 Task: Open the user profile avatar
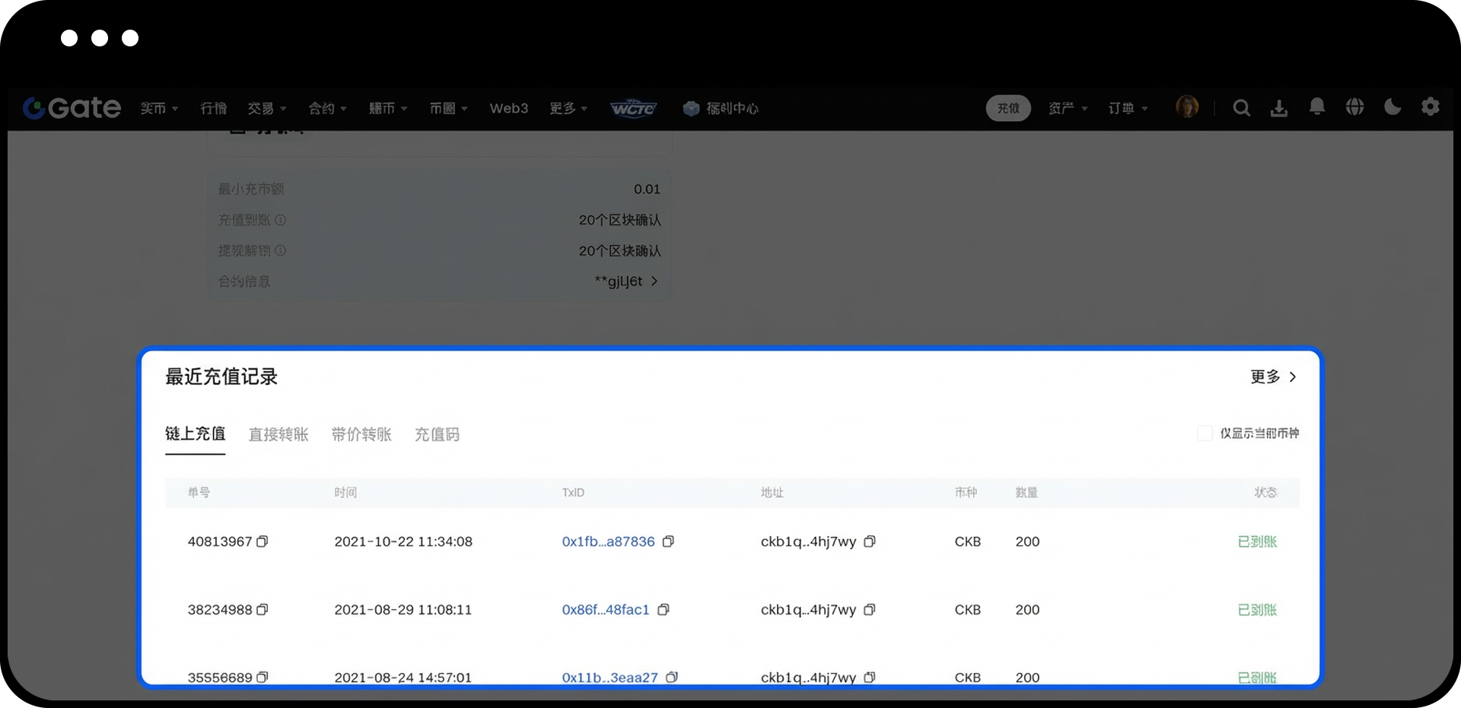[x=1186, y=107]
